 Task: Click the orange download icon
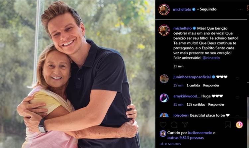pos(239,125)
